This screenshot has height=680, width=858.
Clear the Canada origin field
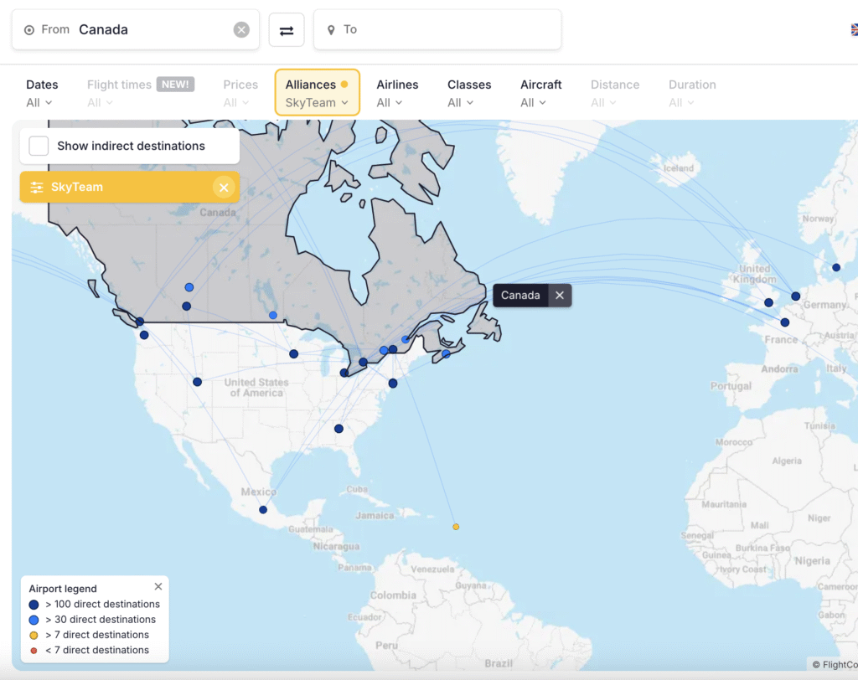[x=241, y=30]
